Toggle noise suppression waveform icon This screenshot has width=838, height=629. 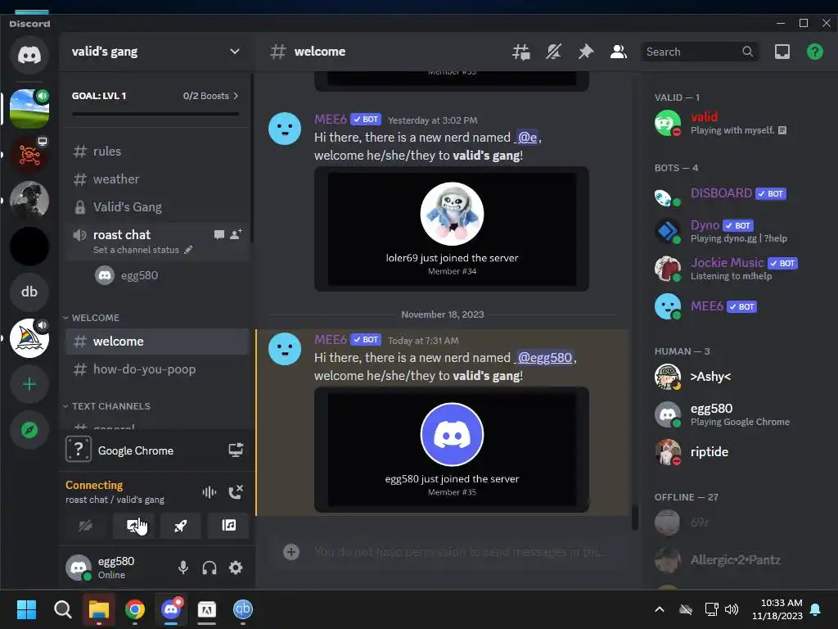(209, 491)
